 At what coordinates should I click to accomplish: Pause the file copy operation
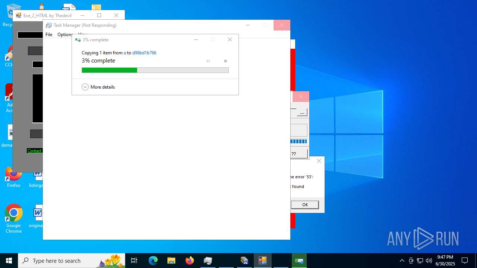208,61
